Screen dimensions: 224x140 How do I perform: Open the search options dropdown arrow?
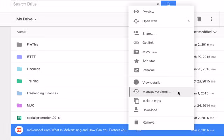pyautogui.click(x=158, y=4)
